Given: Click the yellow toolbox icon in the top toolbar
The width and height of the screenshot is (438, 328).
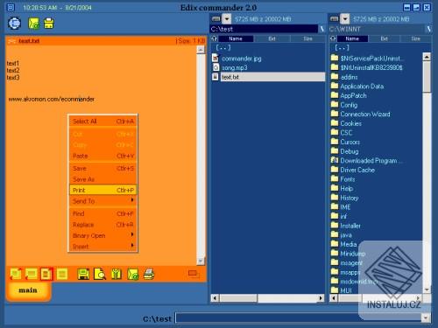Looking at the screenshot, I should point(49,24).
